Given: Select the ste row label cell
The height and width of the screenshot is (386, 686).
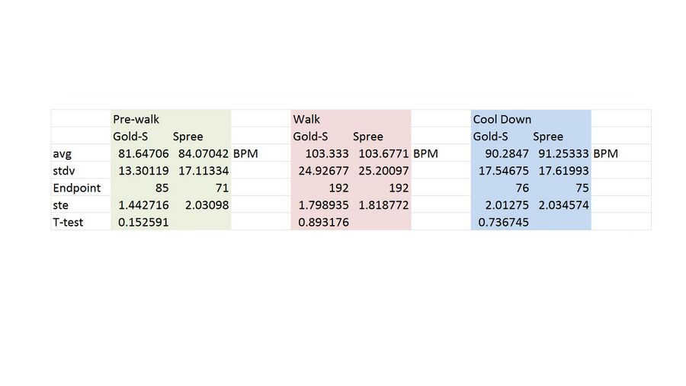Looking at the screenshot, I should point(61,205).
